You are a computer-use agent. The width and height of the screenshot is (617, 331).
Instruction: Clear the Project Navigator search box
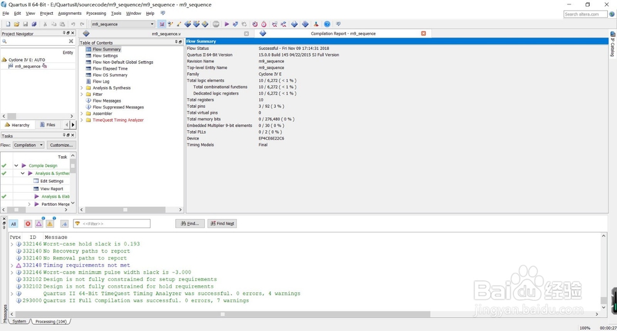[x=71, y=41]
